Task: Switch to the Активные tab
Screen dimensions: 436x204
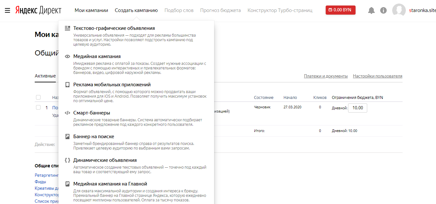Action: coord(45,76)
